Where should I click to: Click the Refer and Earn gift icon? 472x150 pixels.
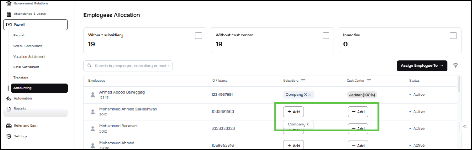(x=9, y=125)
